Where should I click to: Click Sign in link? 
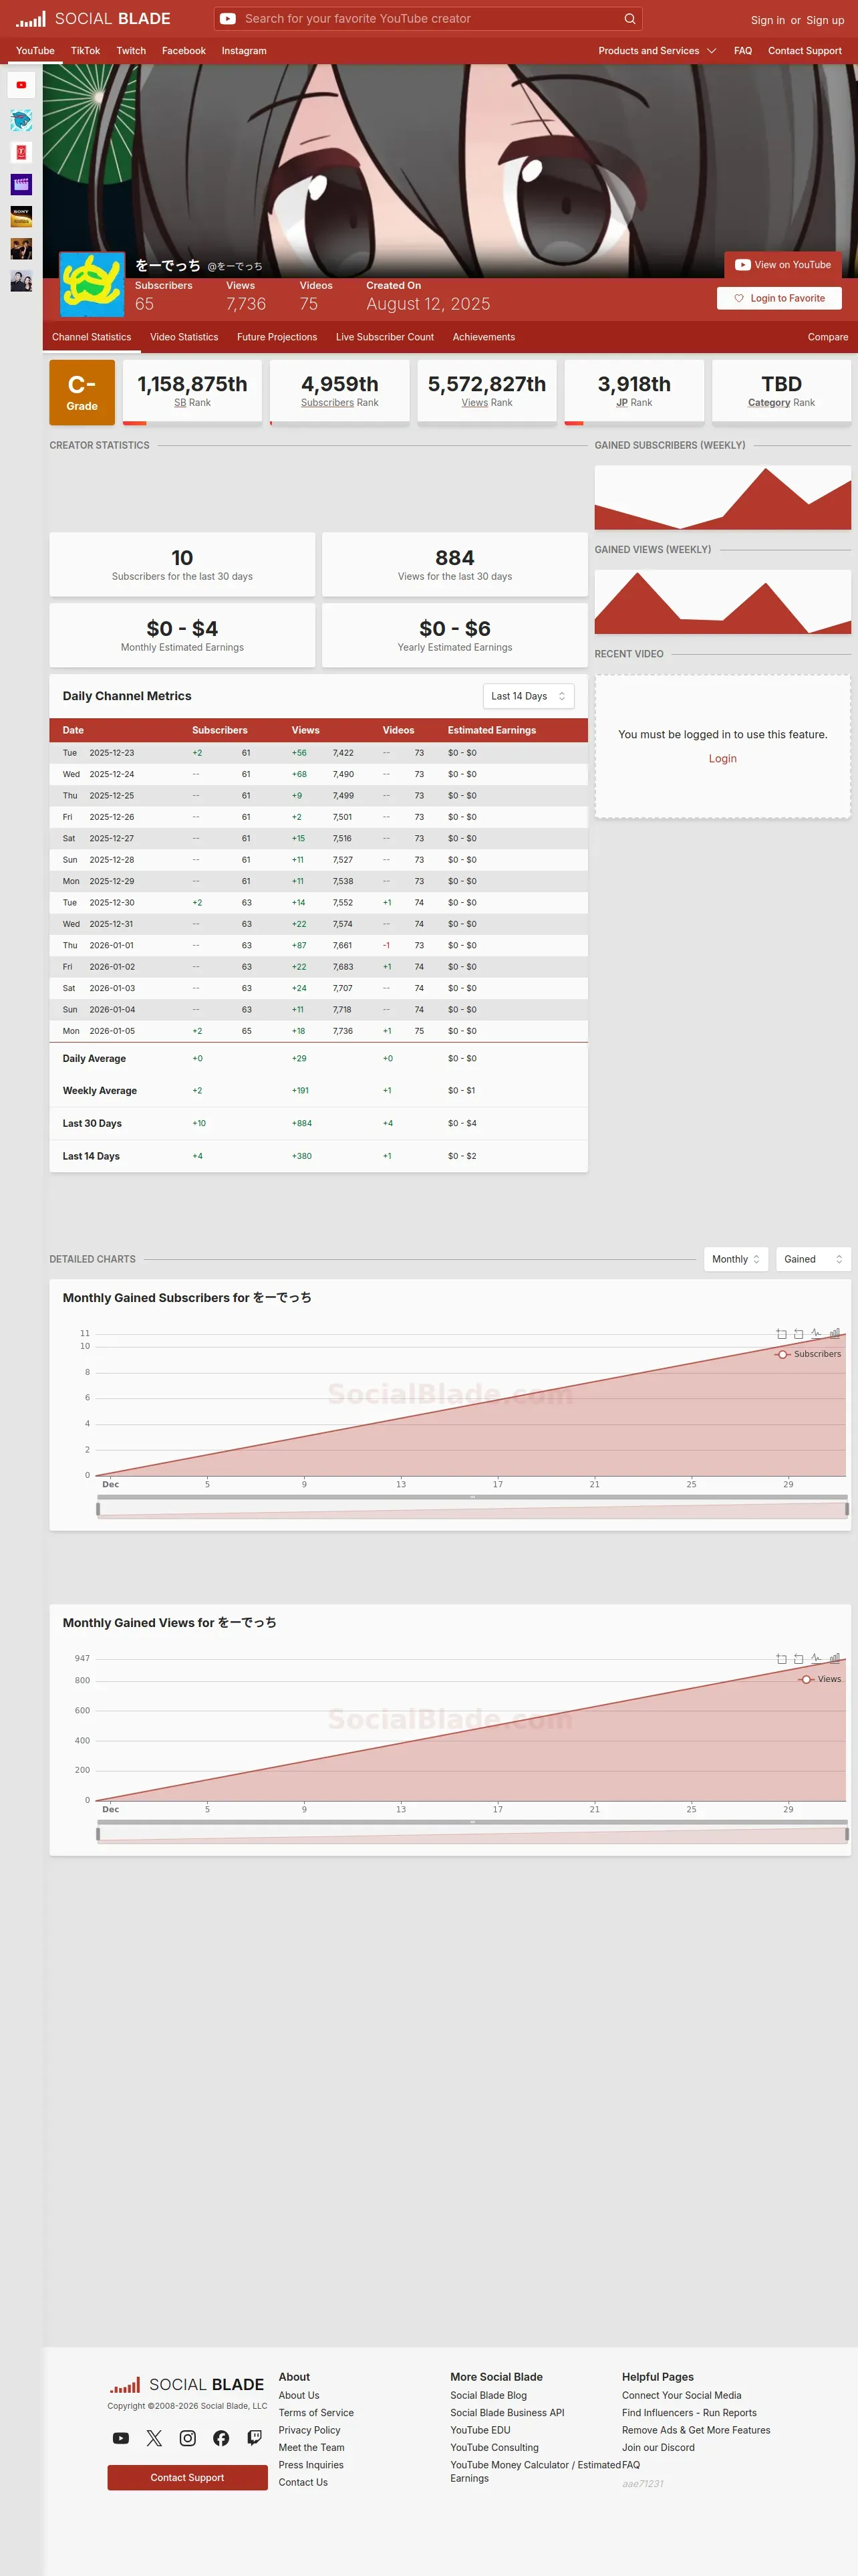[768, 20]
